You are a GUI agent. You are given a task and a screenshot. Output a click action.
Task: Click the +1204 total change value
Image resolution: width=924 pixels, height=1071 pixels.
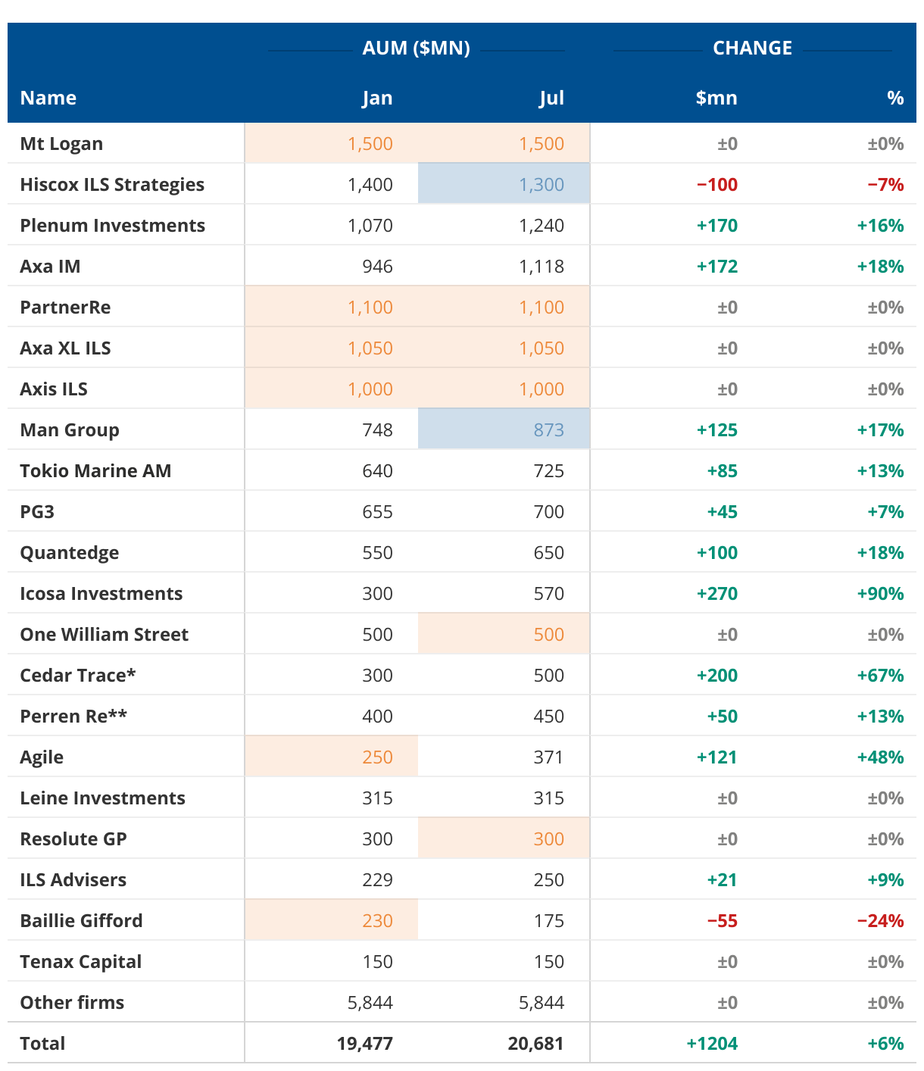click(x=712, y=1044)
